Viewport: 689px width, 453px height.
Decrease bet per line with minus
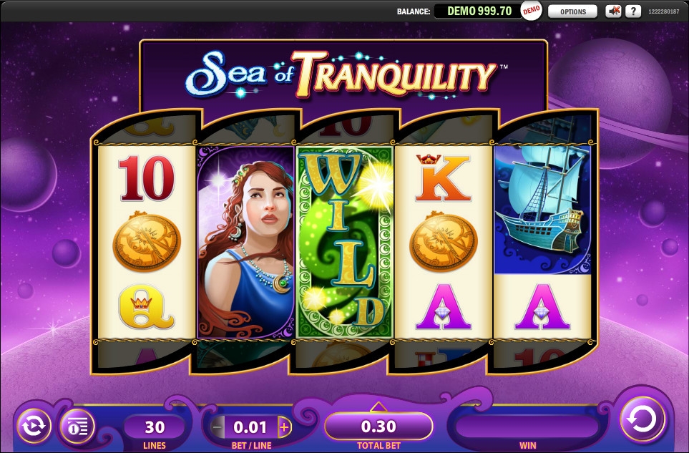(217, 427)
